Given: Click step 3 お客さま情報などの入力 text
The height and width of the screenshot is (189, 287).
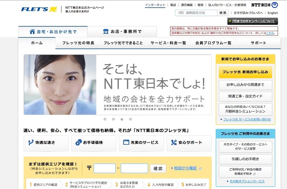Looking at the screenshot, I should [129, 184].
